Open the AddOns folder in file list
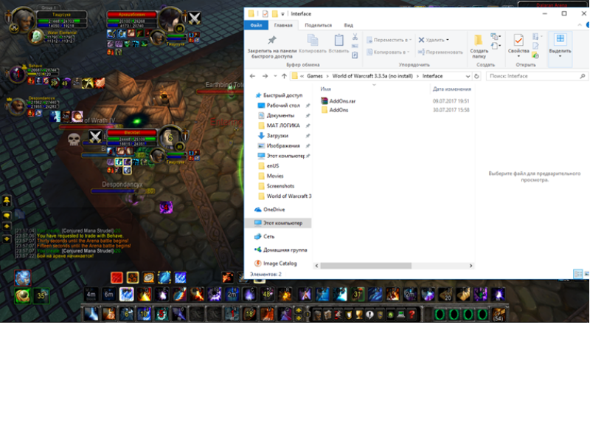 click(x=339, y=110)
